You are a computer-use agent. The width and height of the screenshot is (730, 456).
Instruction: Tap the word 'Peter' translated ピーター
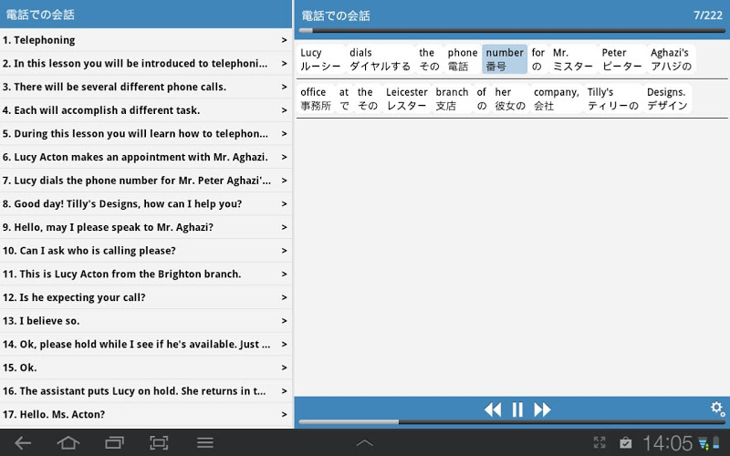pos(622,59)
